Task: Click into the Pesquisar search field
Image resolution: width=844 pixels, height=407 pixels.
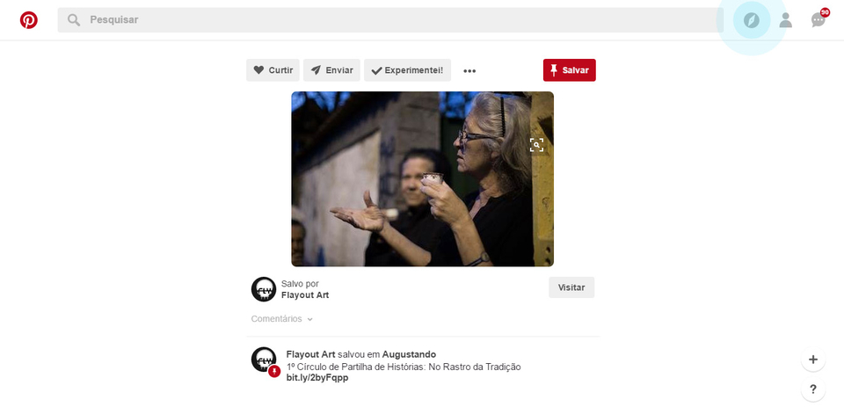Action: pos(390,20)
